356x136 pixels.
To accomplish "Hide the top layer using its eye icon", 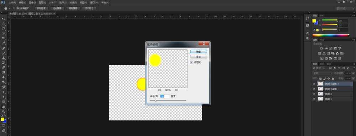I will coord(314,84).
